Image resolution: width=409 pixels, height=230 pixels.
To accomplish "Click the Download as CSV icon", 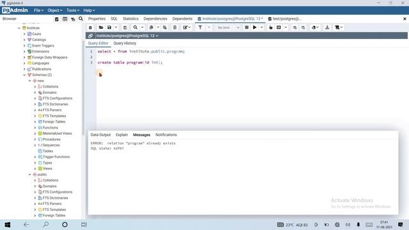I will click(327, 27).
